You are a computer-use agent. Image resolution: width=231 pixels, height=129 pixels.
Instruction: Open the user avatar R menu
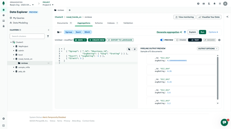click(225, 4)
